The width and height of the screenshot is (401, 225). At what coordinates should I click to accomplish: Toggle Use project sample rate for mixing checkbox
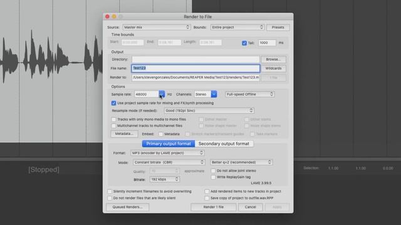[x=113, y=103]
